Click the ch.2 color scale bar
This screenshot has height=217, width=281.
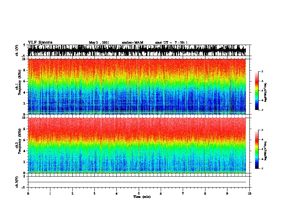click(x=257, y=149)
